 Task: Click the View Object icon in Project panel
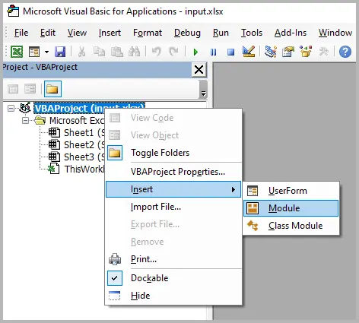coord(30,89)
